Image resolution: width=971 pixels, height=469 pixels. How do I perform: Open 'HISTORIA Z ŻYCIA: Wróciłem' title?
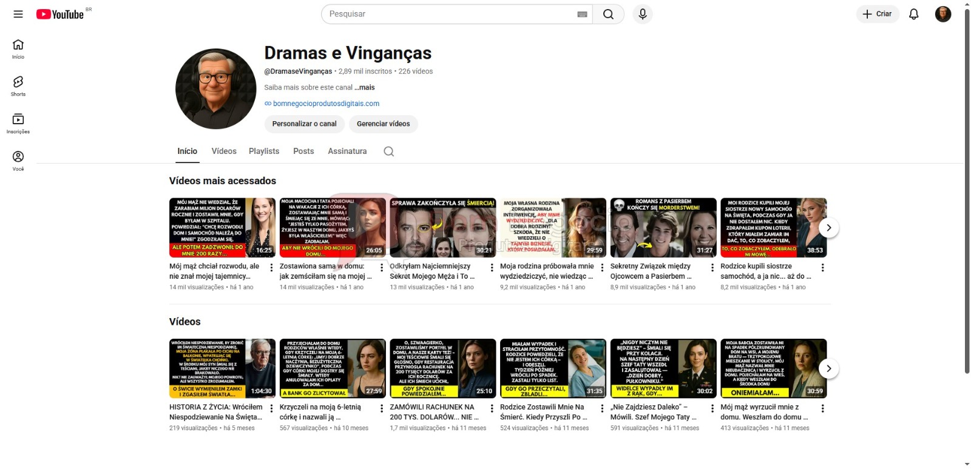tap(216, 412)
